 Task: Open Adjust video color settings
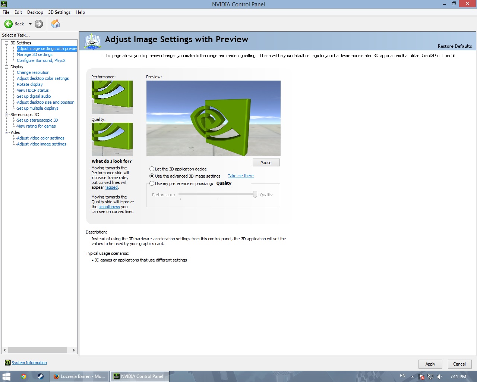(x=41, y=138)
